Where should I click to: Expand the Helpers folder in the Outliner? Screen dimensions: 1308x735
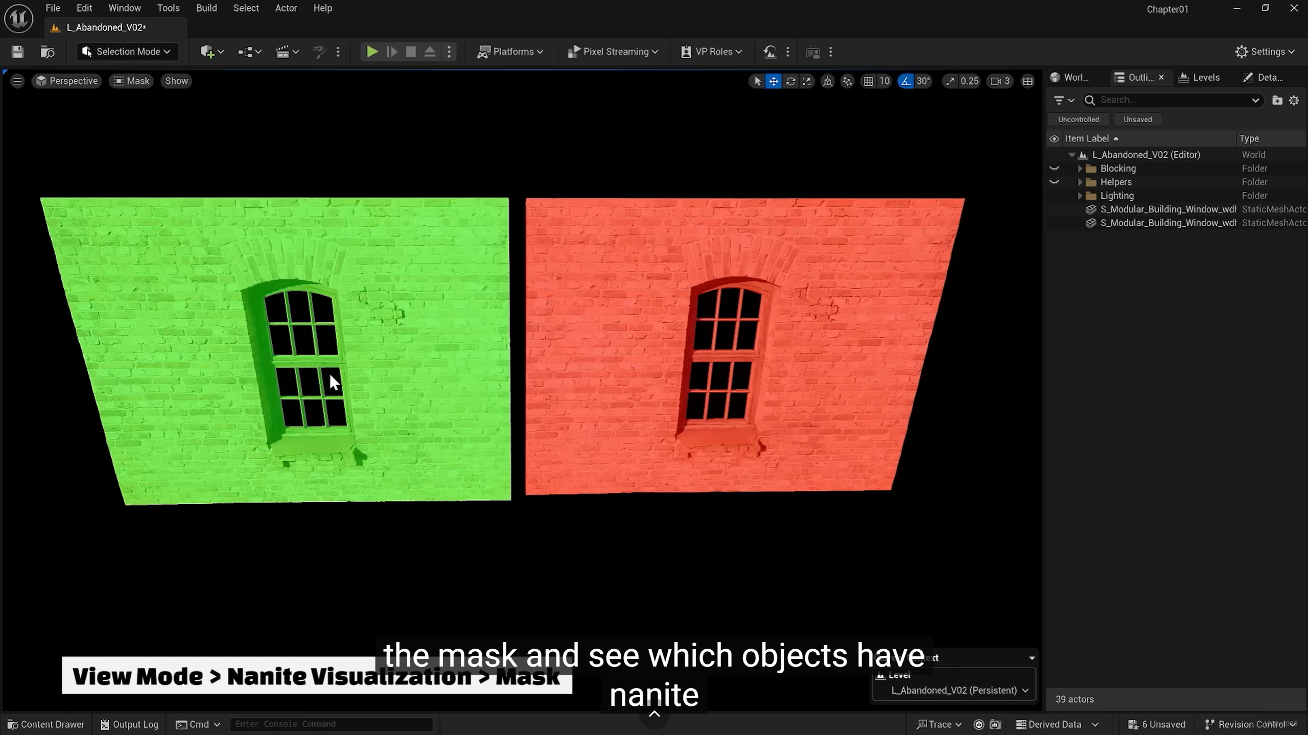(1080, 182)
